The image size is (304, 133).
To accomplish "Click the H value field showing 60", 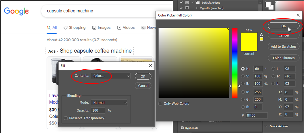I will [257, 69].
